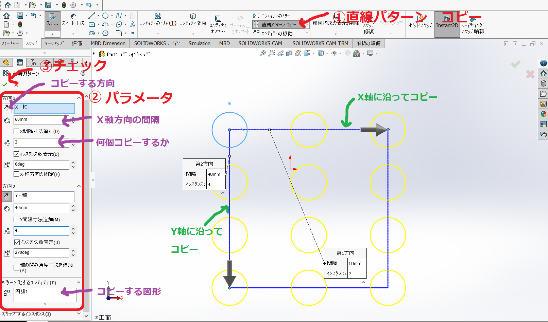The width and height of the screenshot is (548, 322).
Task: Expand the スキップするインスタンス section
Action: pos(79,314)
